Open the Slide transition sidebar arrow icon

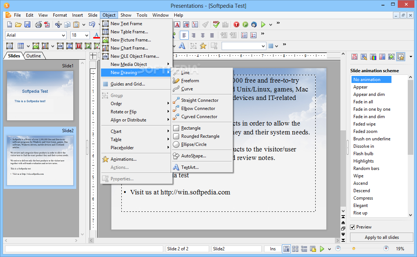(391, 56)
